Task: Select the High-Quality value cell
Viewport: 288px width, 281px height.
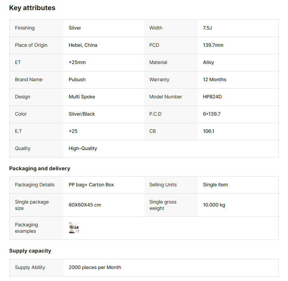Action: (83, 149)
